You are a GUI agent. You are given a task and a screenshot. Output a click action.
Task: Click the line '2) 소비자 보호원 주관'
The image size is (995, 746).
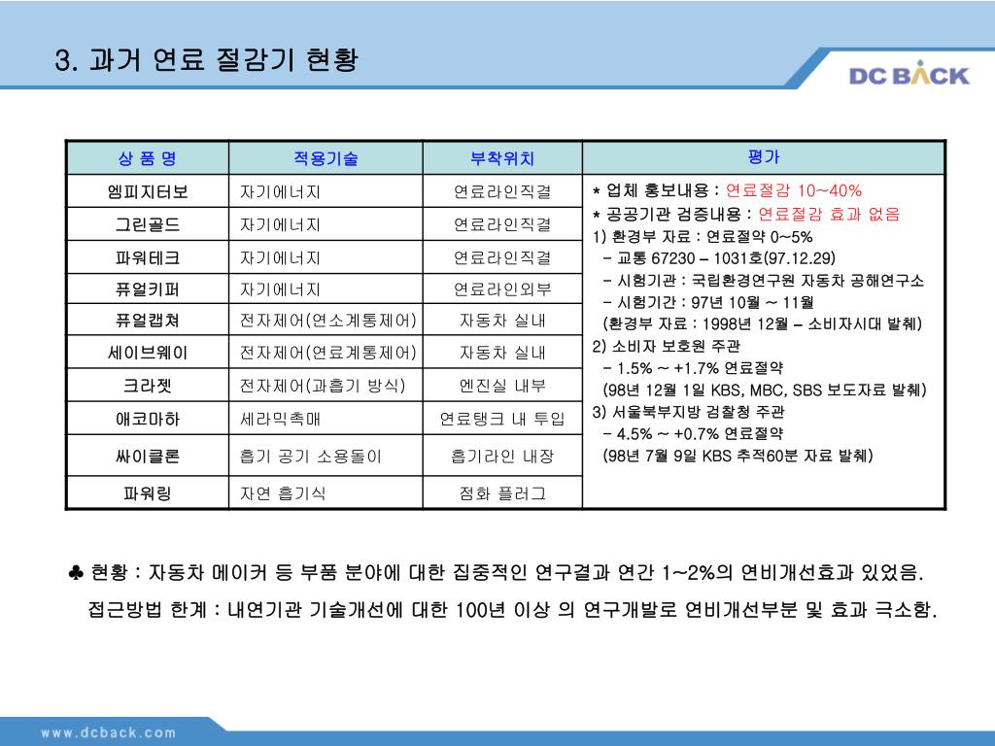pos(667,346)
